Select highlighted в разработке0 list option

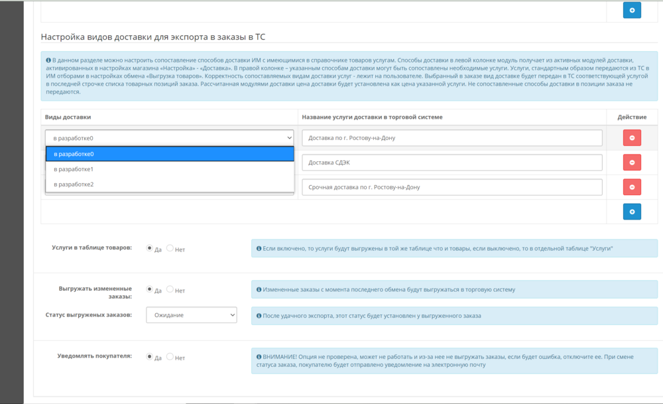pyautogui.click(x=169, y=154)
